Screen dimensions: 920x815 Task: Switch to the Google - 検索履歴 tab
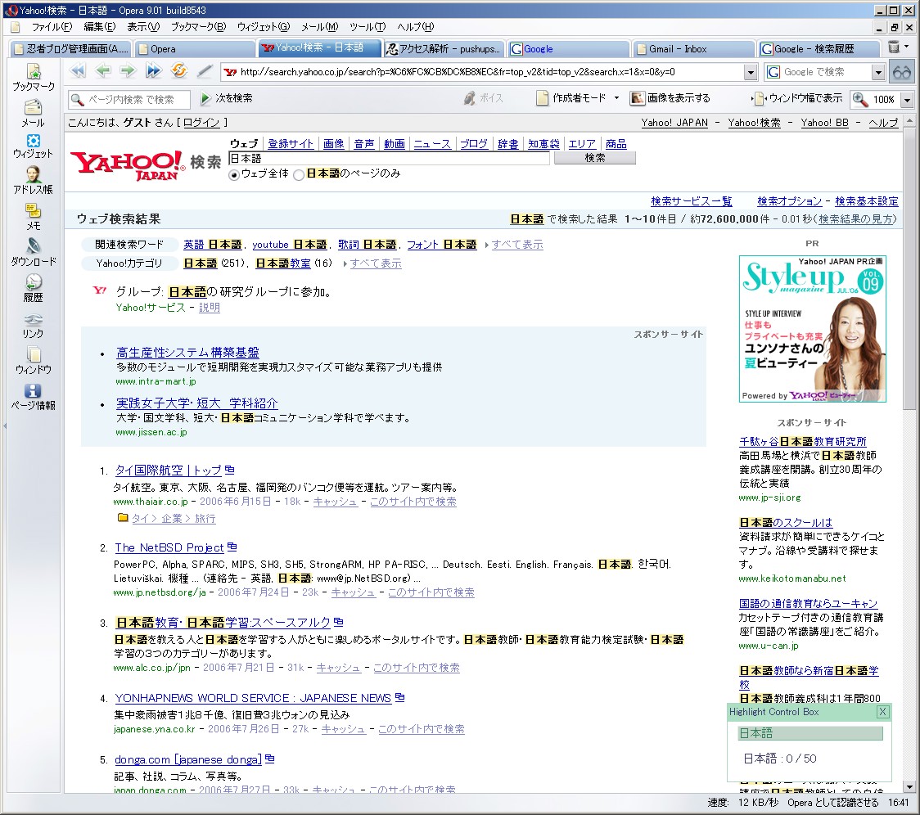point(819,49)
